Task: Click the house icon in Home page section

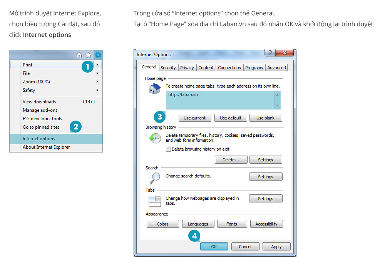Action: [x=154, y=89]
